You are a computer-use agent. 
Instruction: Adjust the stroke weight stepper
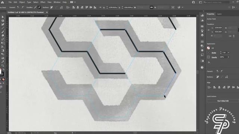pyautogui.click(x=221, y=52)
